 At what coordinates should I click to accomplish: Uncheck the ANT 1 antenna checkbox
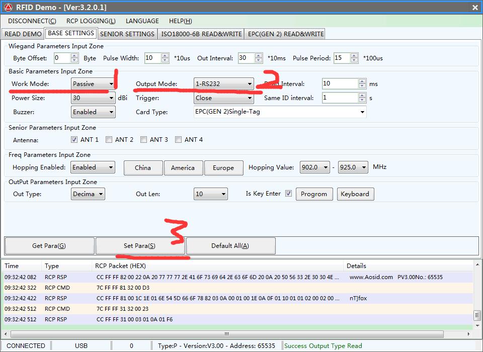click(x=74, y=140)
